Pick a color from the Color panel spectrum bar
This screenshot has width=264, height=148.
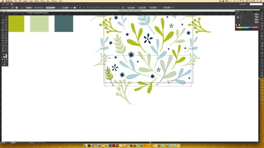(247, 28)
